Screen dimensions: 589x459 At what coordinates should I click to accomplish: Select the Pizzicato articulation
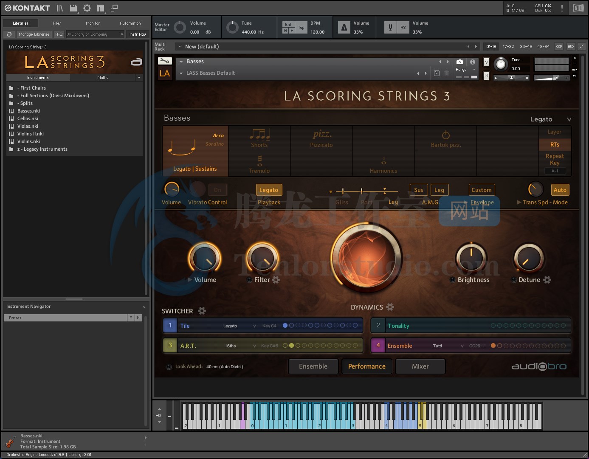click(x=321, y=138)
